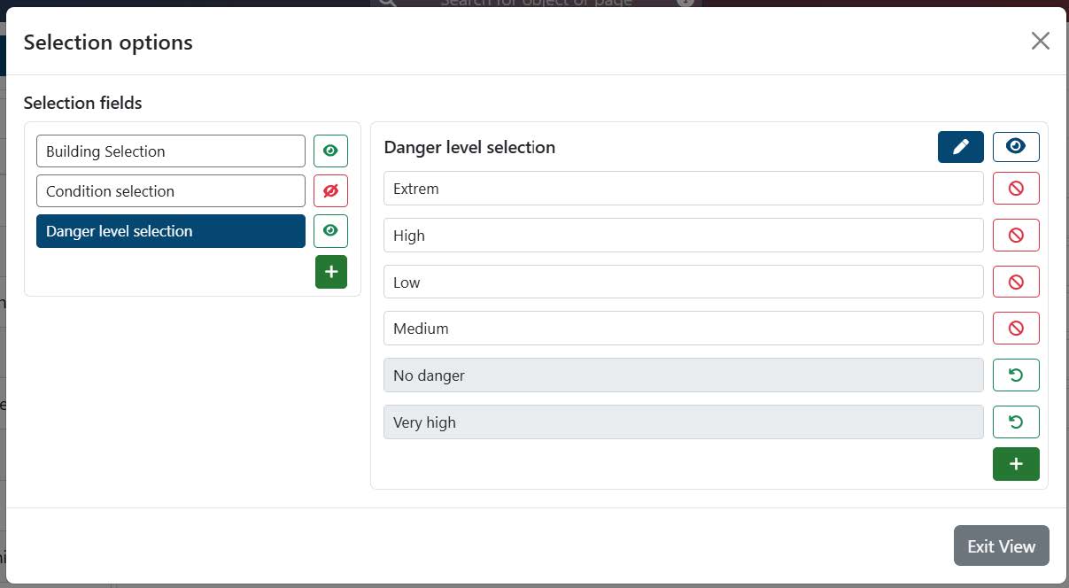Close the Selection options dialog
1069x588 pixels.
click(x=1040, y=41)
